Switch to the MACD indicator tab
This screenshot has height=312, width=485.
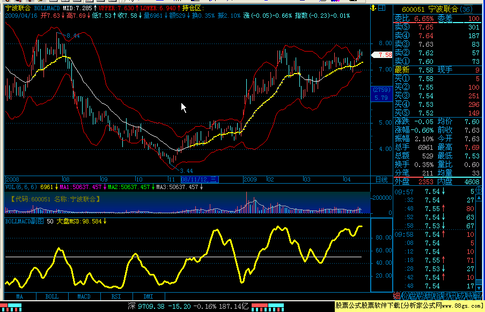(x=84, y=296)
